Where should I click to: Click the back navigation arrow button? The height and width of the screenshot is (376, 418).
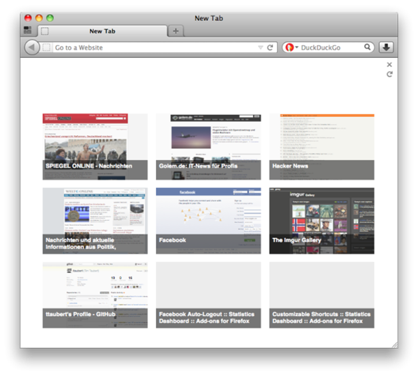tap(32, 47)
